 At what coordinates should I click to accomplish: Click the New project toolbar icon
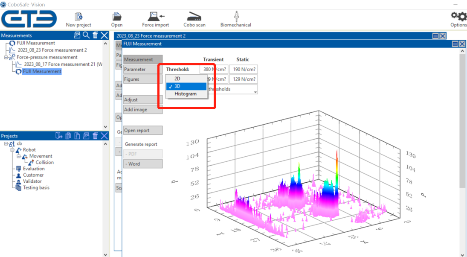[x=78, y=17]
